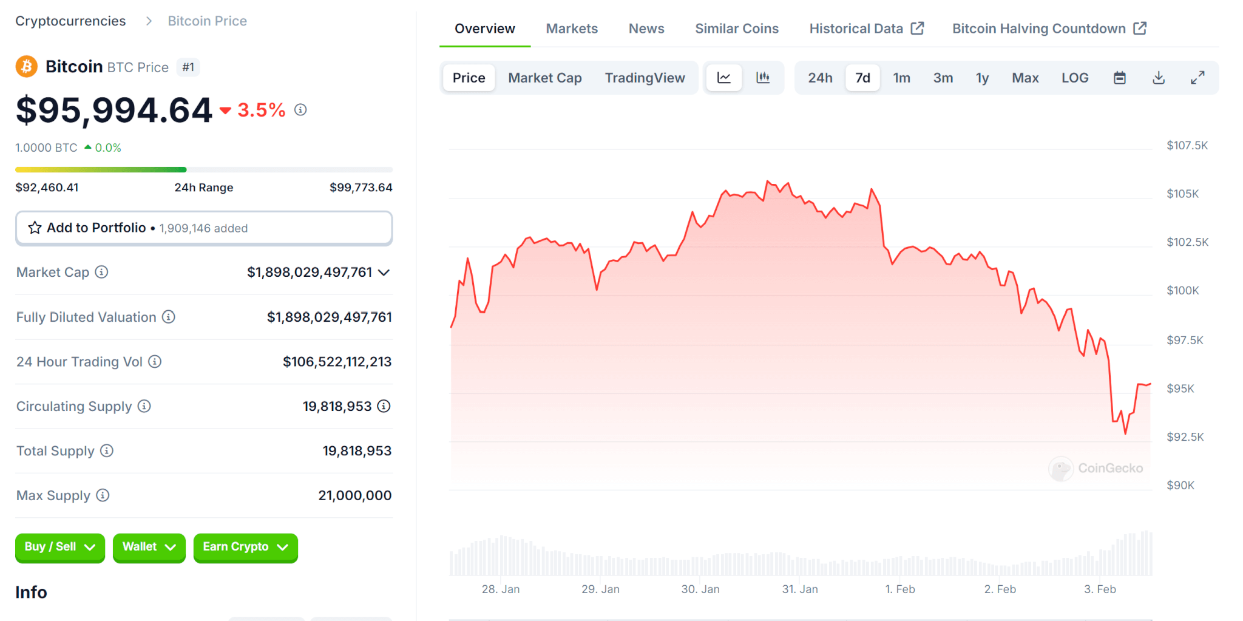Image resolution: width=1243 pixels, height=621 pixels.
Task: Expand chart to fullscreen
Action: (x=1197, y=78)
